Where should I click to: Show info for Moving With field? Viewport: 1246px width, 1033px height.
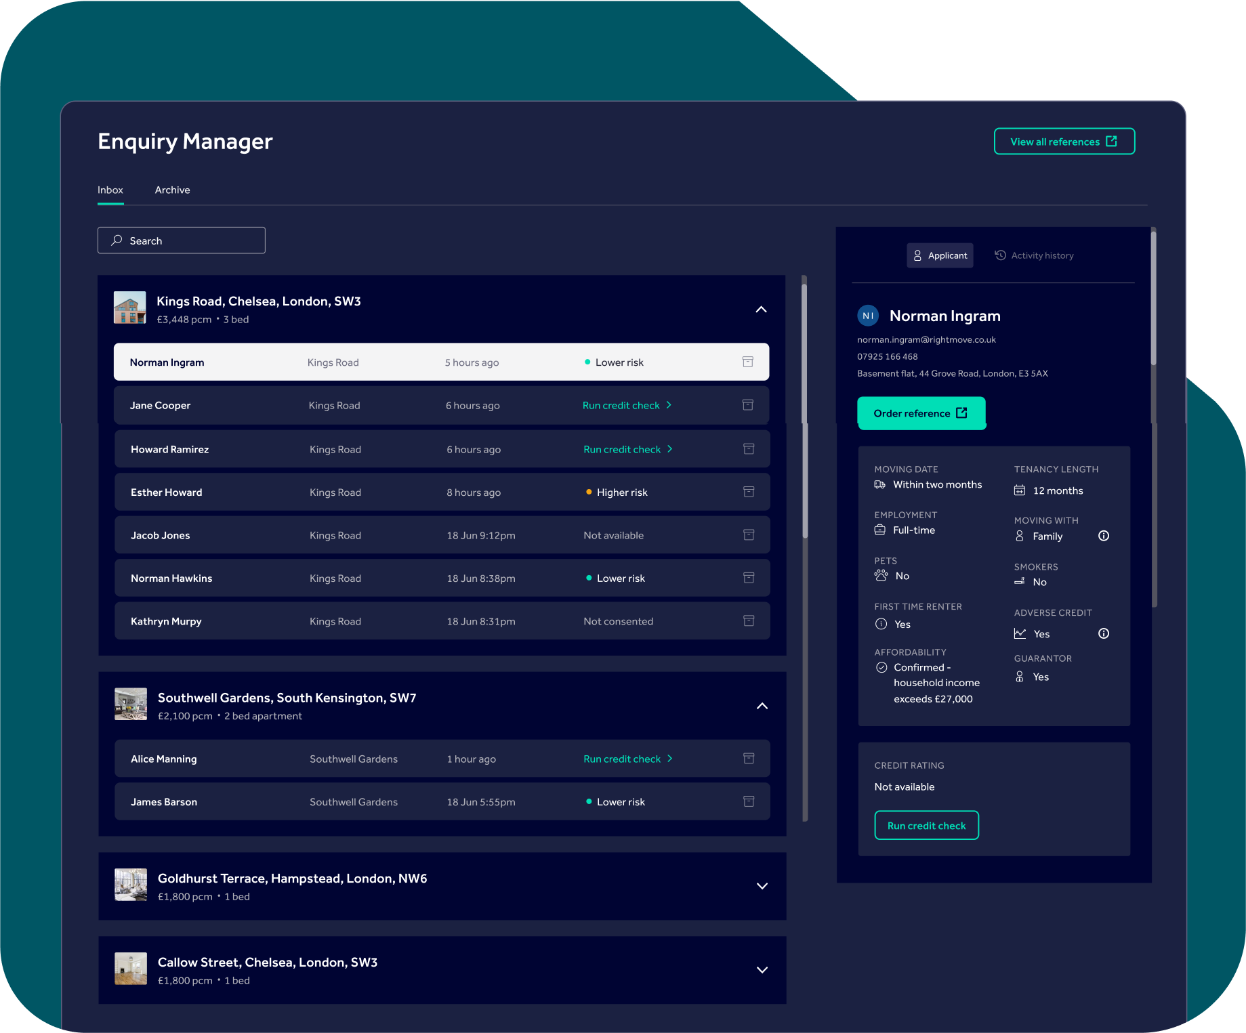pos(1103,536)
